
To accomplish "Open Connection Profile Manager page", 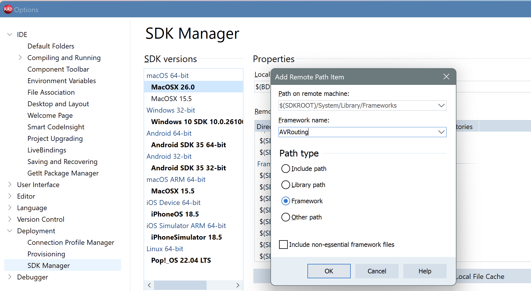I will pyautogui.click(x=70, y=242).
